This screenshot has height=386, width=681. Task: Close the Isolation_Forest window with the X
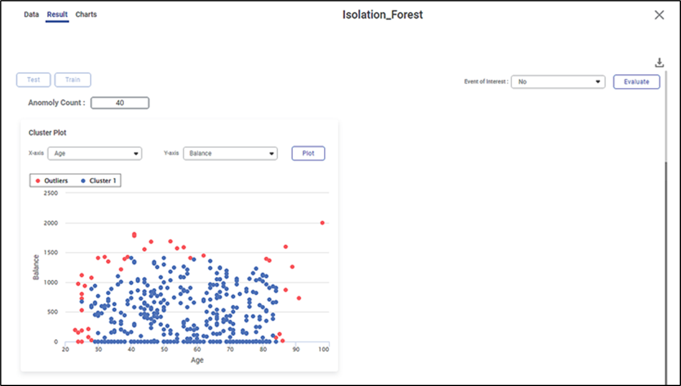point(659,15)
